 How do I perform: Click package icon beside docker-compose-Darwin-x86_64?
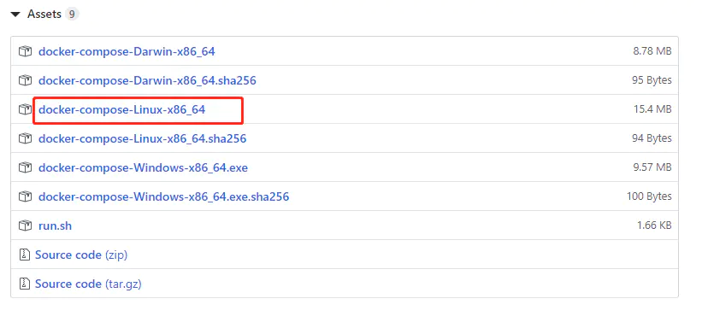(x=25, y=51)
